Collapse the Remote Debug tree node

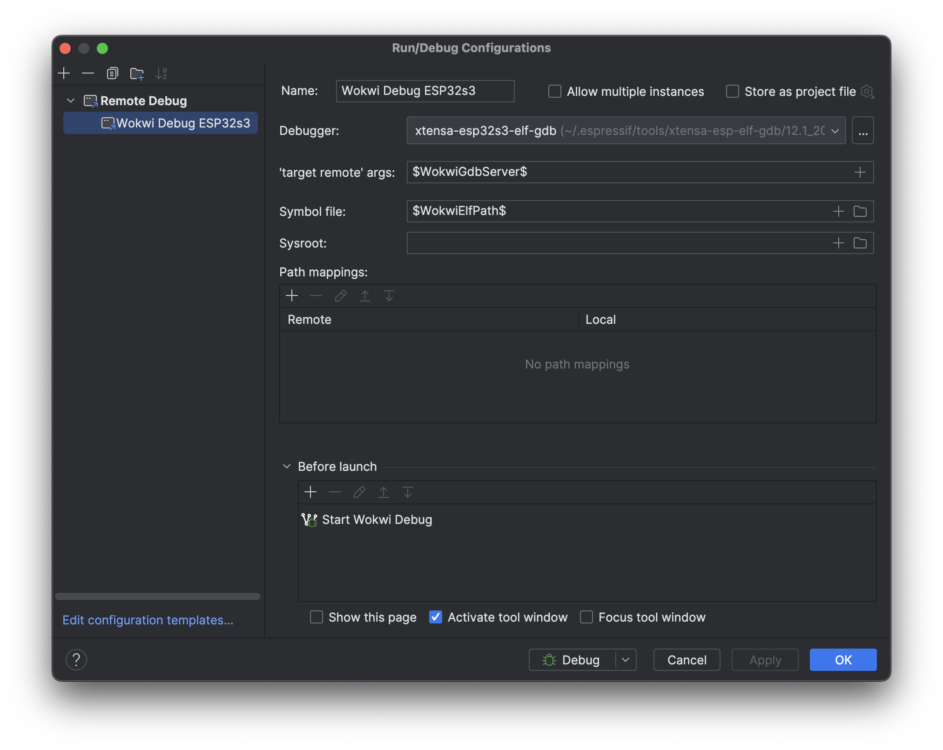coord(71,100)
